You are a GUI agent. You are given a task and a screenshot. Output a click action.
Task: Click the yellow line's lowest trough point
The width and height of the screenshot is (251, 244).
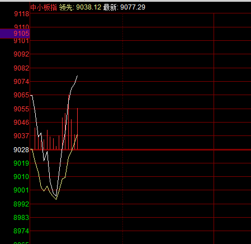(x=56, y=199)
